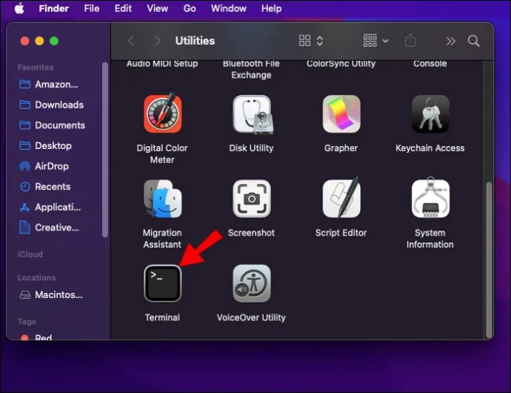Select the System Information icon

pos(430,198)
